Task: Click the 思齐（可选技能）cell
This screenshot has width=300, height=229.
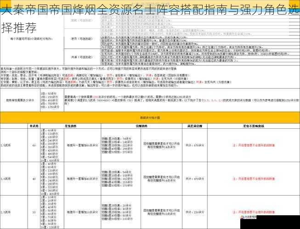Action: (x=82, y=39)
